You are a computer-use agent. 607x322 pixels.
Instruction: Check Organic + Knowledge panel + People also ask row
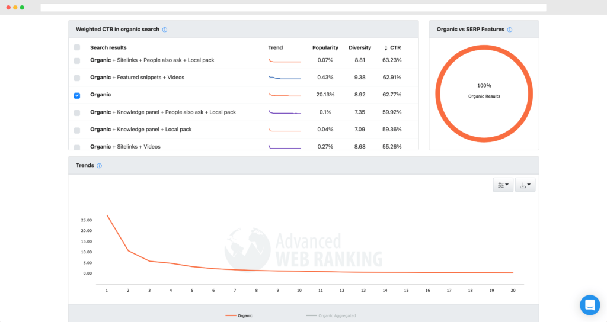coord(77,113)
